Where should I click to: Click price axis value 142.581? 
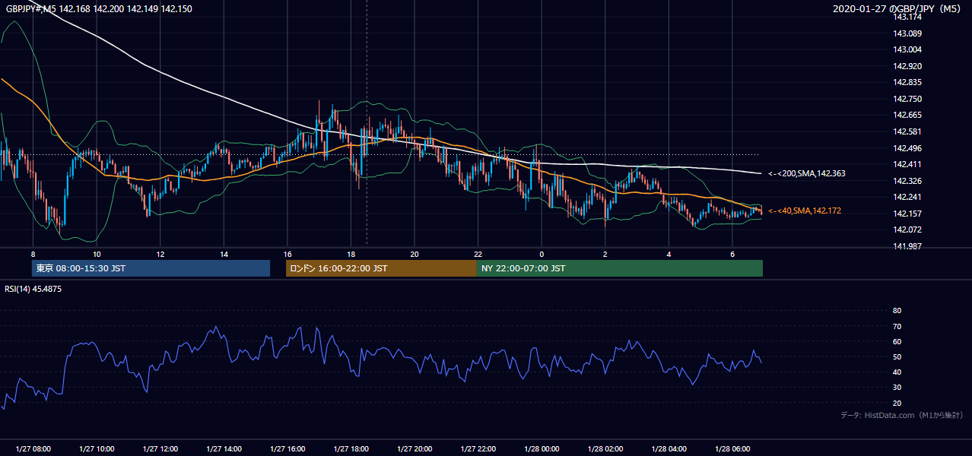tap(908, 131)
